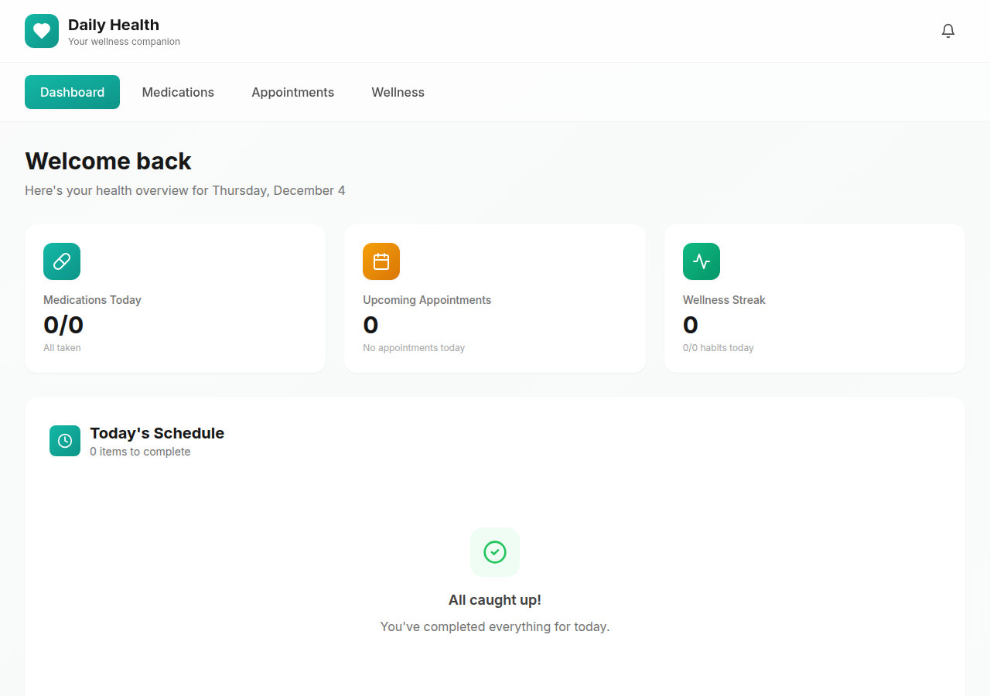Click the Upcoming Appointments label
The width and height of the screenshot is (990, 696).
[x=427, y=300]
